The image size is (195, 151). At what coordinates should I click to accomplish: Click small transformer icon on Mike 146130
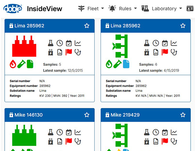[x=51, y=142]
